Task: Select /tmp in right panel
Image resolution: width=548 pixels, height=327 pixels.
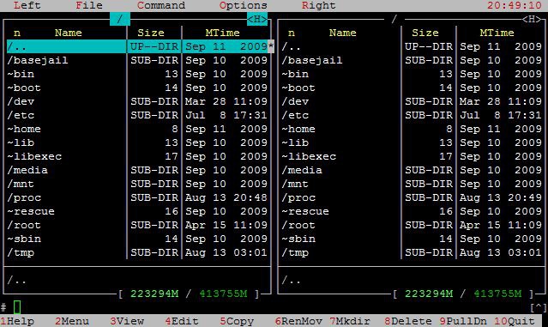Action: [412, 252]
